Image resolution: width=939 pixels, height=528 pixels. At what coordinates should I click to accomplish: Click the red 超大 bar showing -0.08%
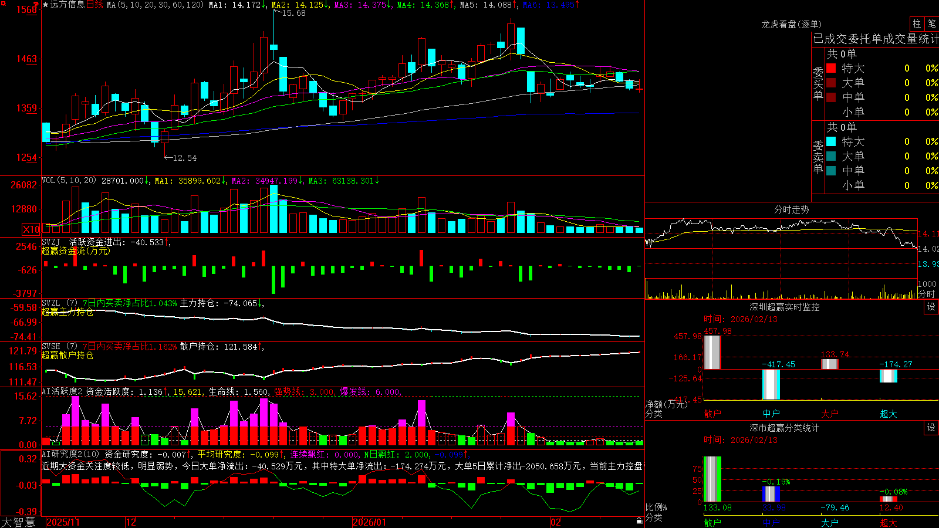(x=889, y=499)
